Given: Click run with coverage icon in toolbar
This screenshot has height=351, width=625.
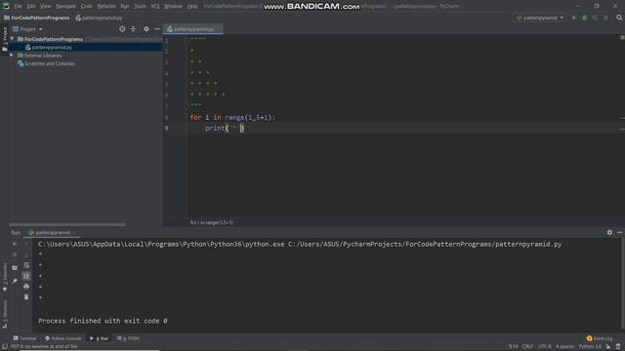Looking at the screenshot, I should pos(595,18).
